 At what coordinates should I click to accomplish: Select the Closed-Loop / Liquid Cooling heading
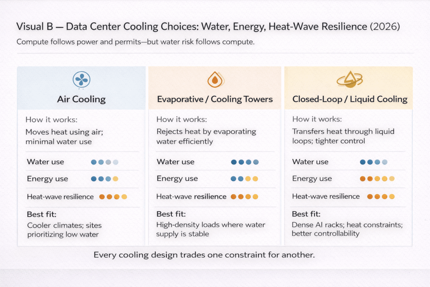point(350,100)
